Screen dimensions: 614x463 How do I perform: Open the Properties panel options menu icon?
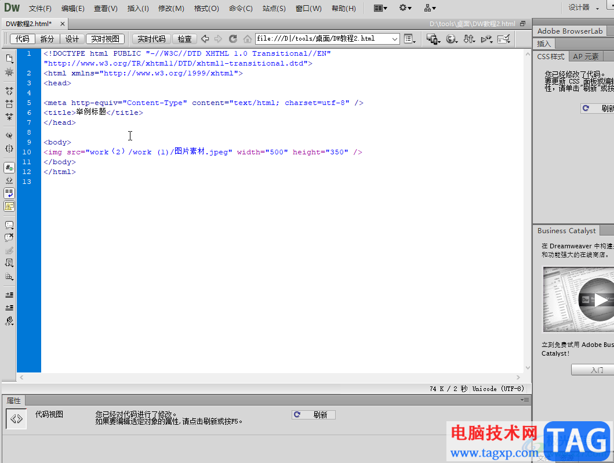pos(525,400)
